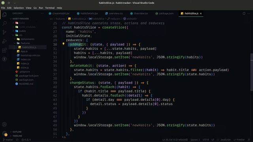Click the notifications bell in status bar
The height and width of the screenshot is (142, 253).
pos(249,140)
